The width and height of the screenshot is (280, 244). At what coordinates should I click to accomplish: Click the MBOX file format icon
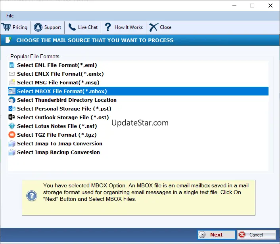pyautogui.click(x=12, y=91)
